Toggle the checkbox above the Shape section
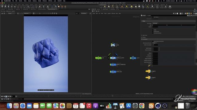197x110 pixels. click(x=153, y=17)
